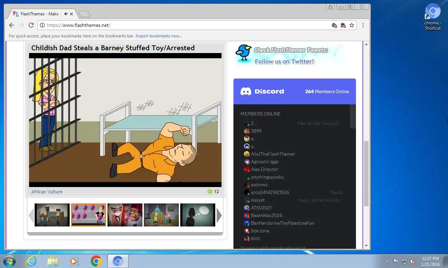Click 264 Members Online text

(327, 91)
